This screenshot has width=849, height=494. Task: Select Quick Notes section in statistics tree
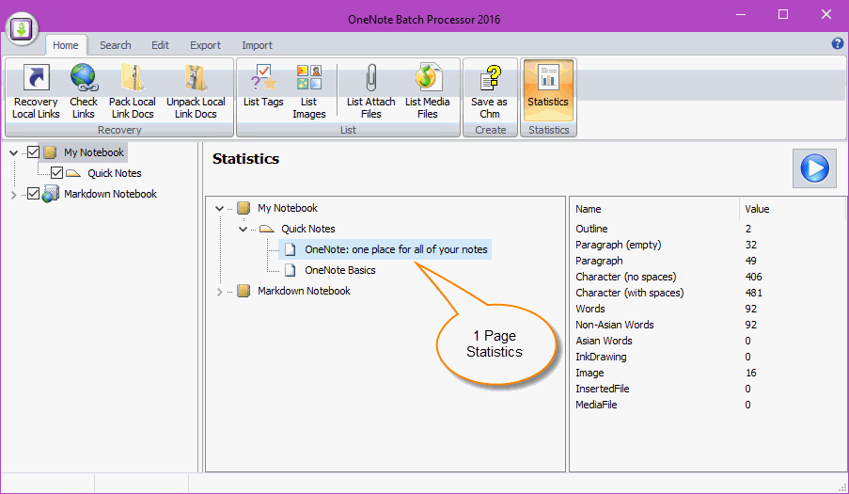pos(308,229)
